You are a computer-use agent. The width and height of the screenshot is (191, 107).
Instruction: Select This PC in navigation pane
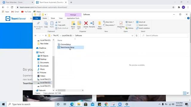[x=41, y=52]
